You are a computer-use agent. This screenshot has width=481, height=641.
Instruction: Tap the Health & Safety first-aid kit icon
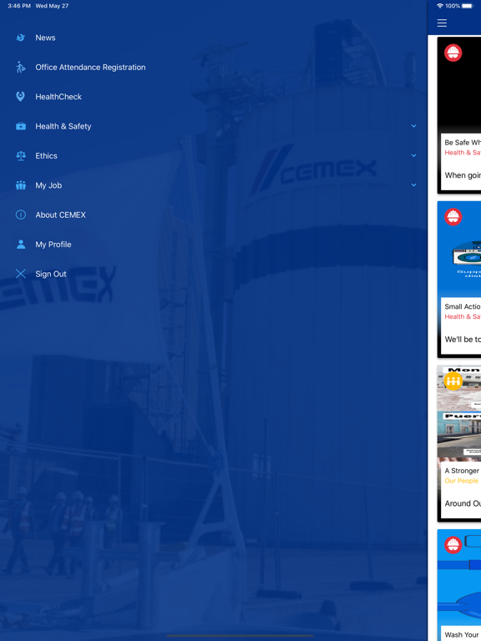pos(20,126)
